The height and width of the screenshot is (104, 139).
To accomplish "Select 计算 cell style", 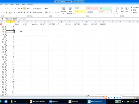I will tap(106, 11).
